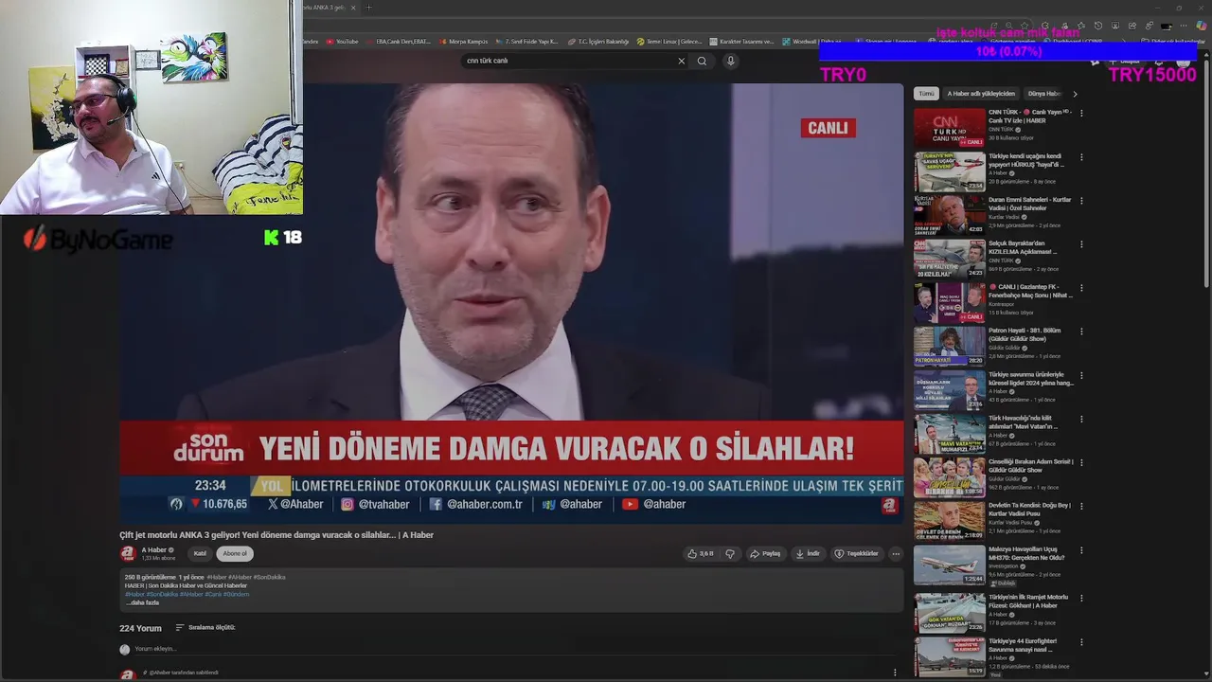Open Türkiye'nin İlk Ramjet Motorlu video
The width and height of the screenshot is (1212, 682).
[1028, 601]
